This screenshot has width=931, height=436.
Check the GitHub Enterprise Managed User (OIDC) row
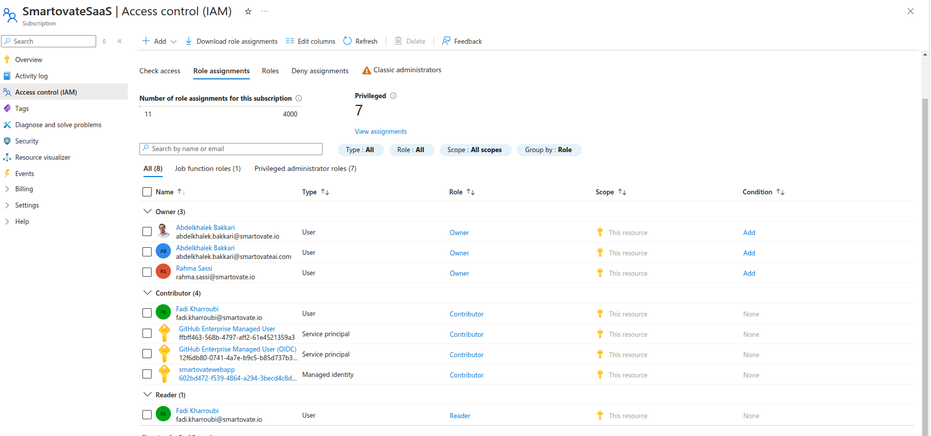147,354
